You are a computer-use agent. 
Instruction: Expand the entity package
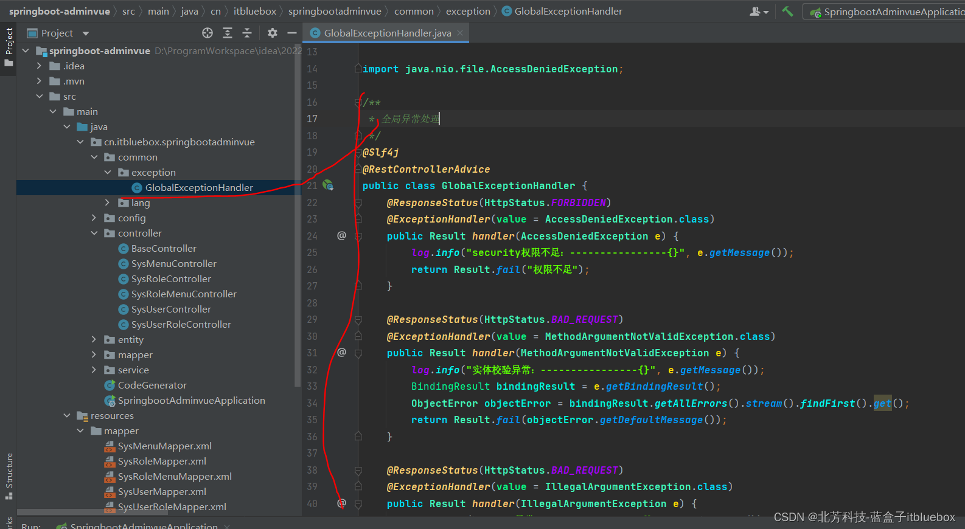[x=94, y=339]
